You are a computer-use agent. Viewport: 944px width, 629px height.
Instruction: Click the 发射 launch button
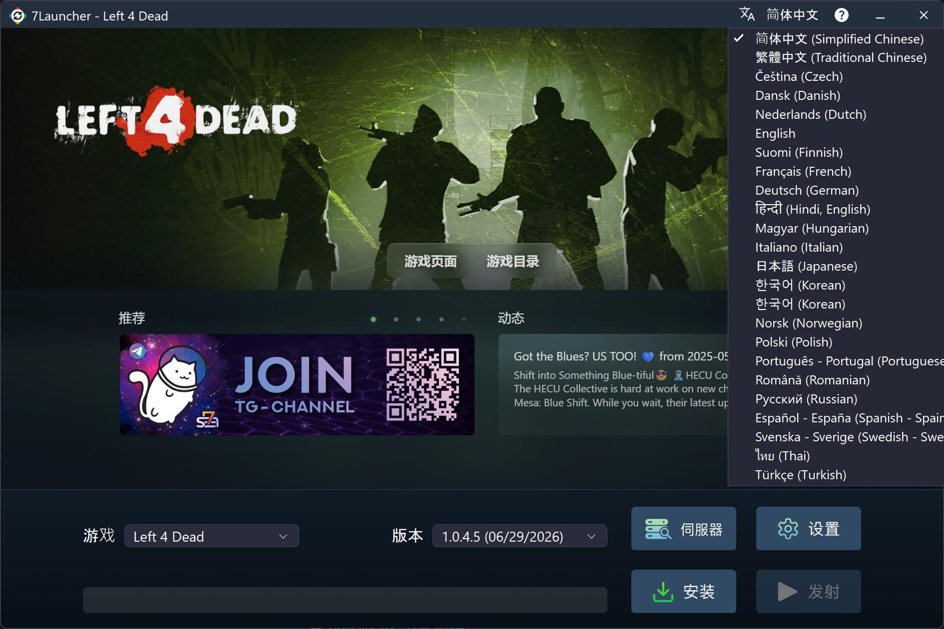coord(809,592)
